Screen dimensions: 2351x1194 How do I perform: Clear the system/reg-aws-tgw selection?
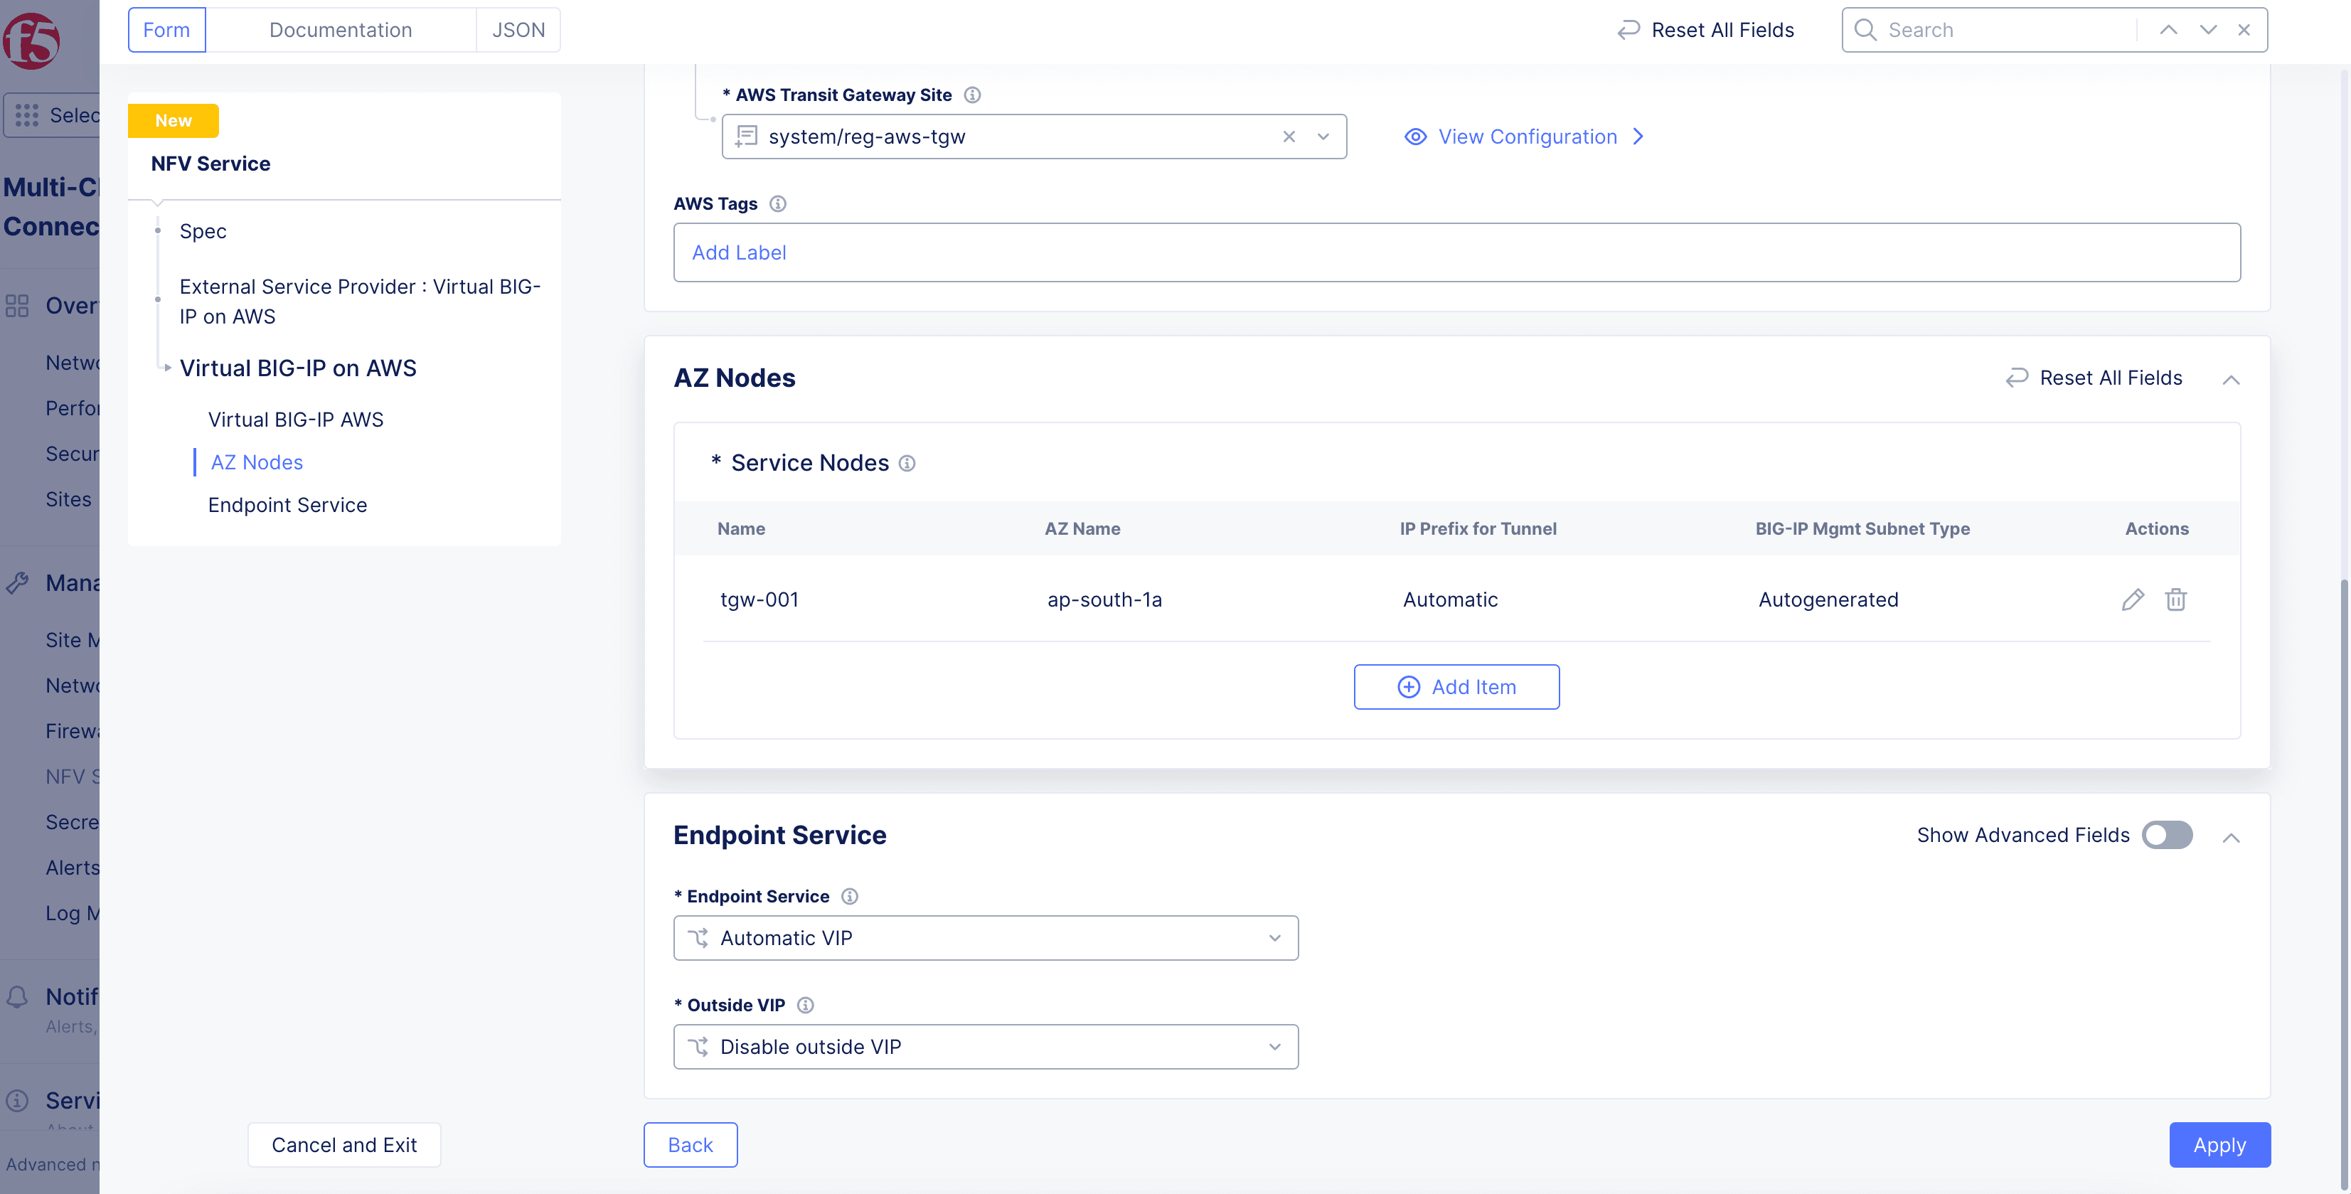(x=1289, y=137)
